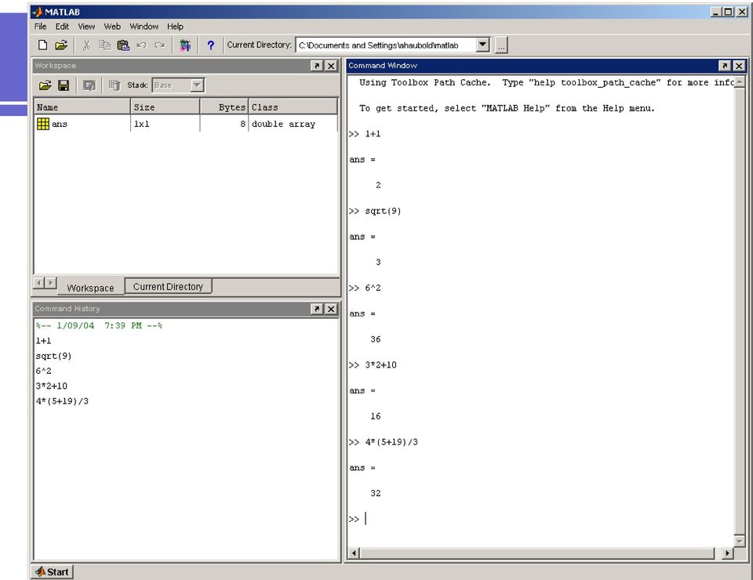This screenshot has width=753, height=580.
Task: Switch to the Workspace tab
Action: point(91,288)
